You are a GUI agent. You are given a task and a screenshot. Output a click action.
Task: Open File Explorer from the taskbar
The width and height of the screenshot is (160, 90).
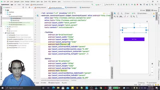(58, 88)
